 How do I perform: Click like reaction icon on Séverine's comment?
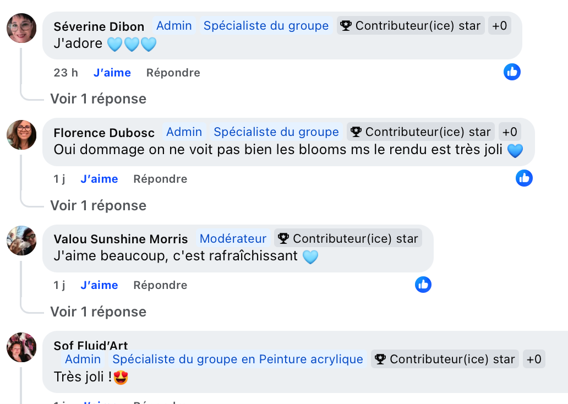[512, 72]
